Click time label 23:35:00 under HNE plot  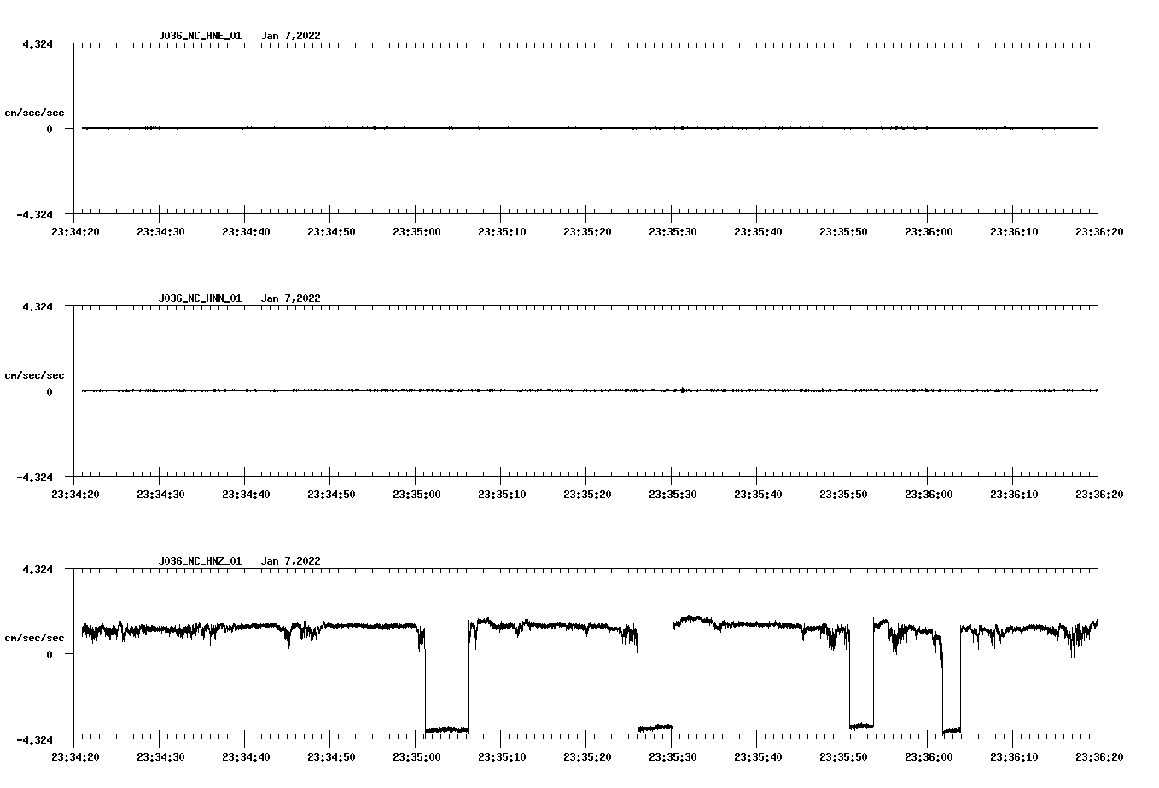click(416, 231)
